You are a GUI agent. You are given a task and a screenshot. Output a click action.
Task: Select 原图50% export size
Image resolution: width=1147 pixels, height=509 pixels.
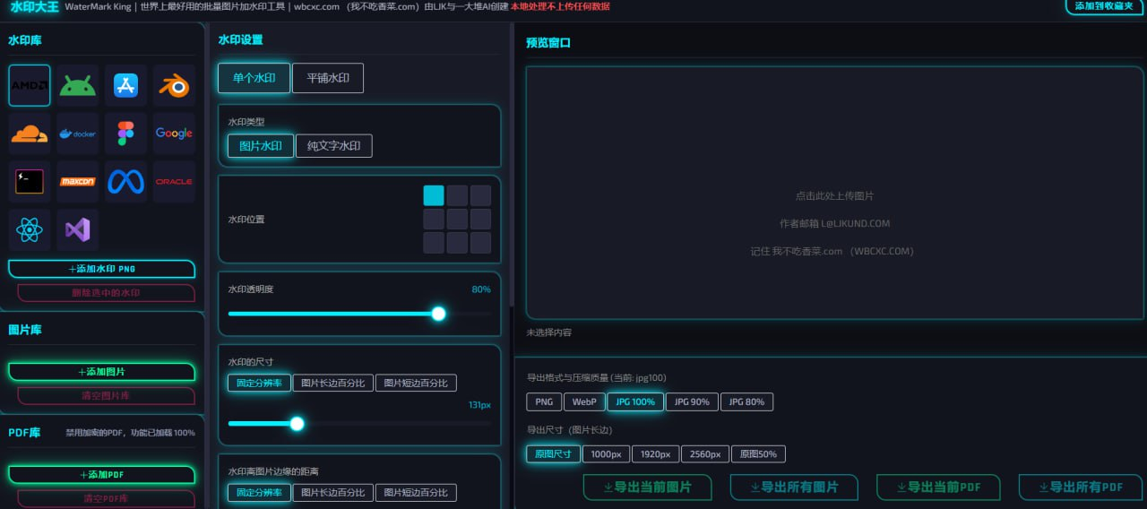tap(758, 454)
